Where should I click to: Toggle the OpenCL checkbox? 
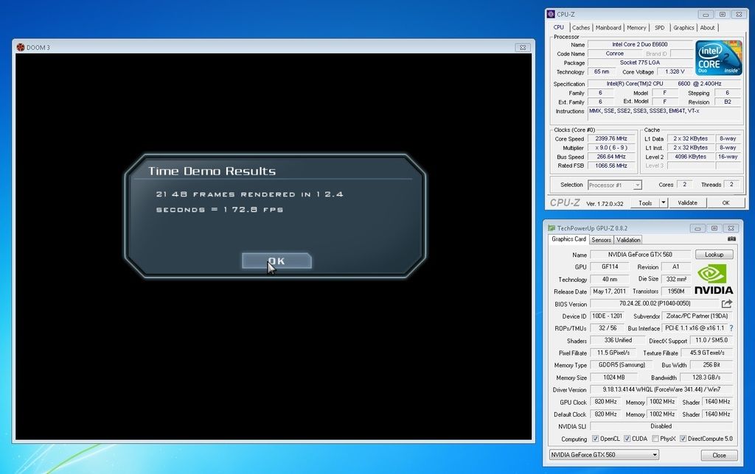[x=595, y=439]
